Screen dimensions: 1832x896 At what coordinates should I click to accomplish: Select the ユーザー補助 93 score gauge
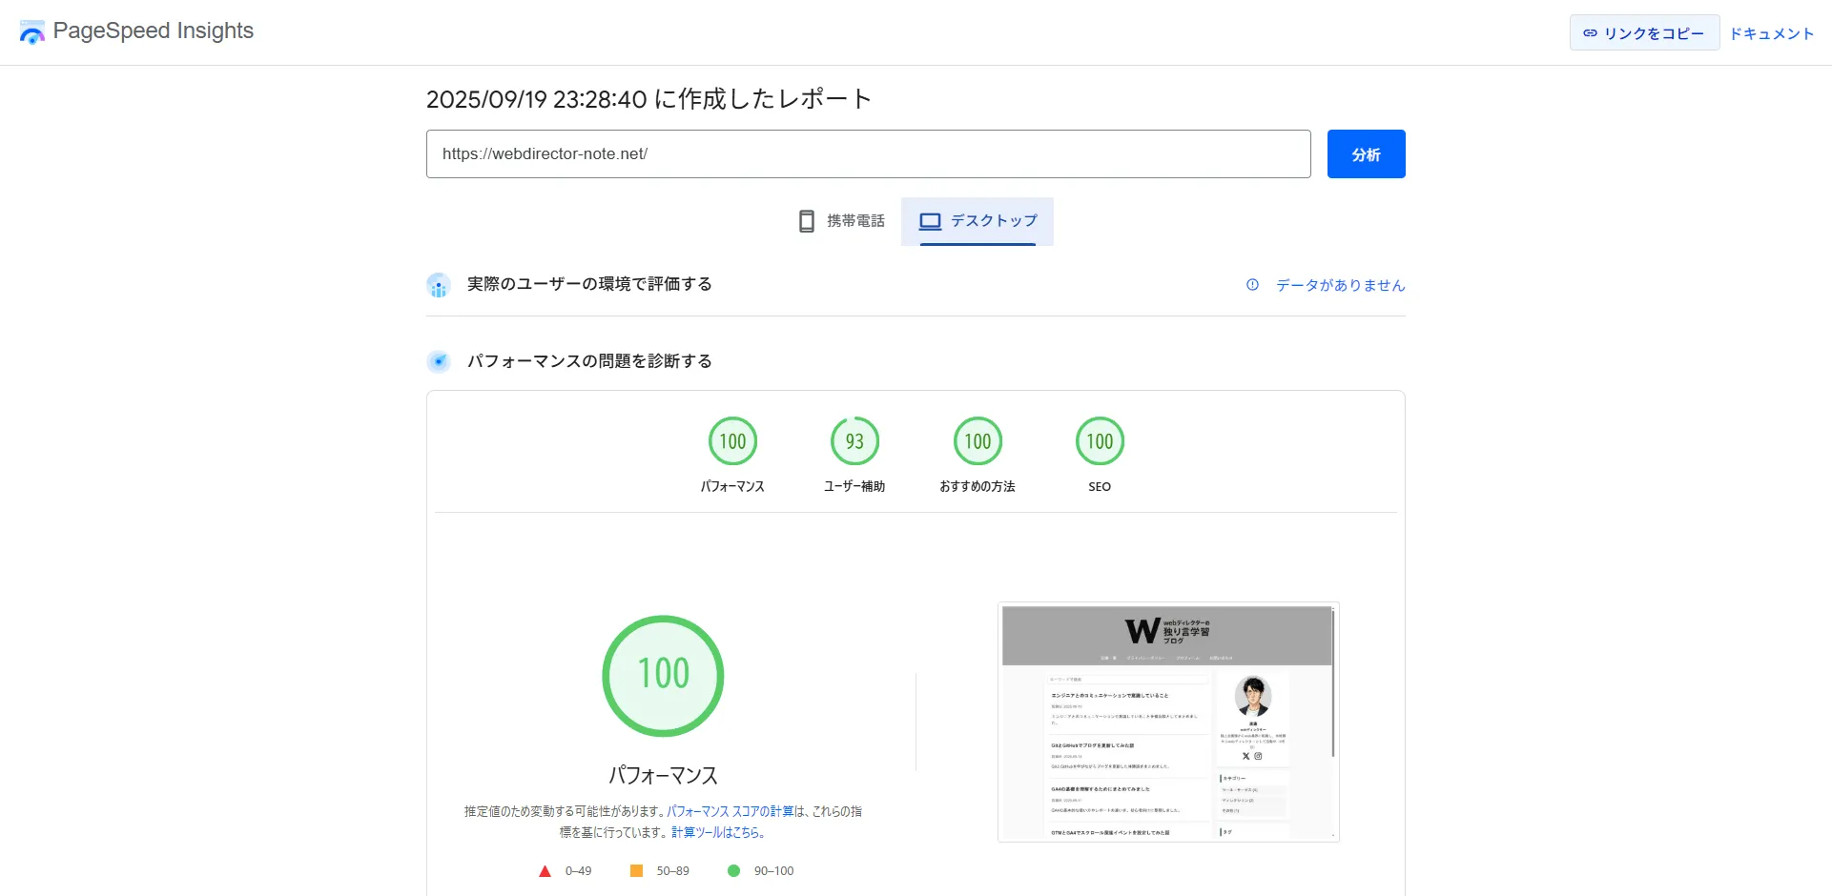[x=854, y=440]
